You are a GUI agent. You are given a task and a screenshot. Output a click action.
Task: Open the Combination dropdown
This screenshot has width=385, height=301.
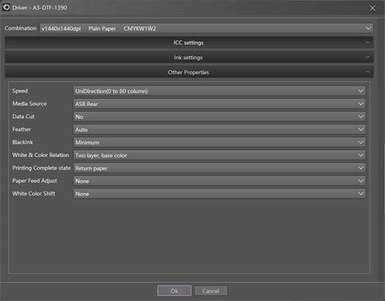[x=207, y=28]
